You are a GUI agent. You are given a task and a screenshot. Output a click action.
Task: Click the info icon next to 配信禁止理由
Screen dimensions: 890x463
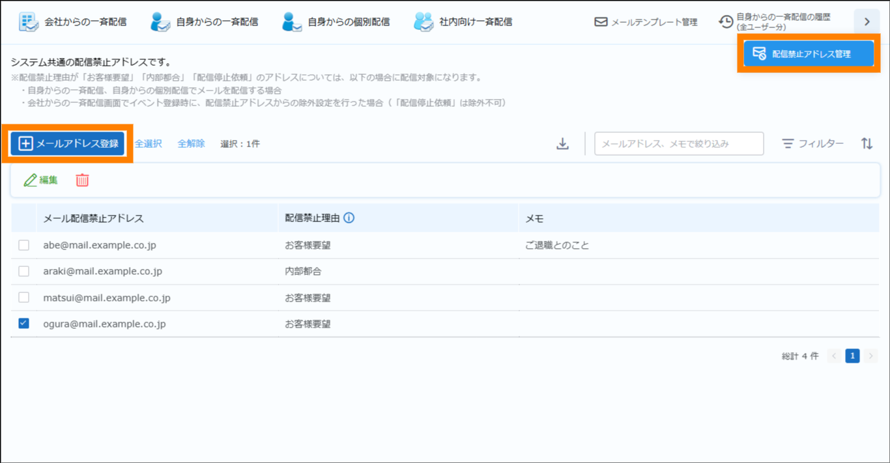tap(349, 218)
